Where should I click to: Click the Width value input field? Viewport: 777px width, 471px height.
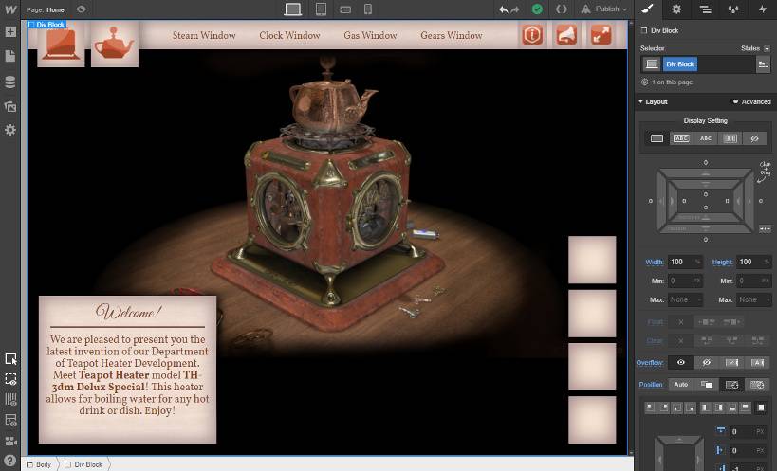click(x=680, y=262)
